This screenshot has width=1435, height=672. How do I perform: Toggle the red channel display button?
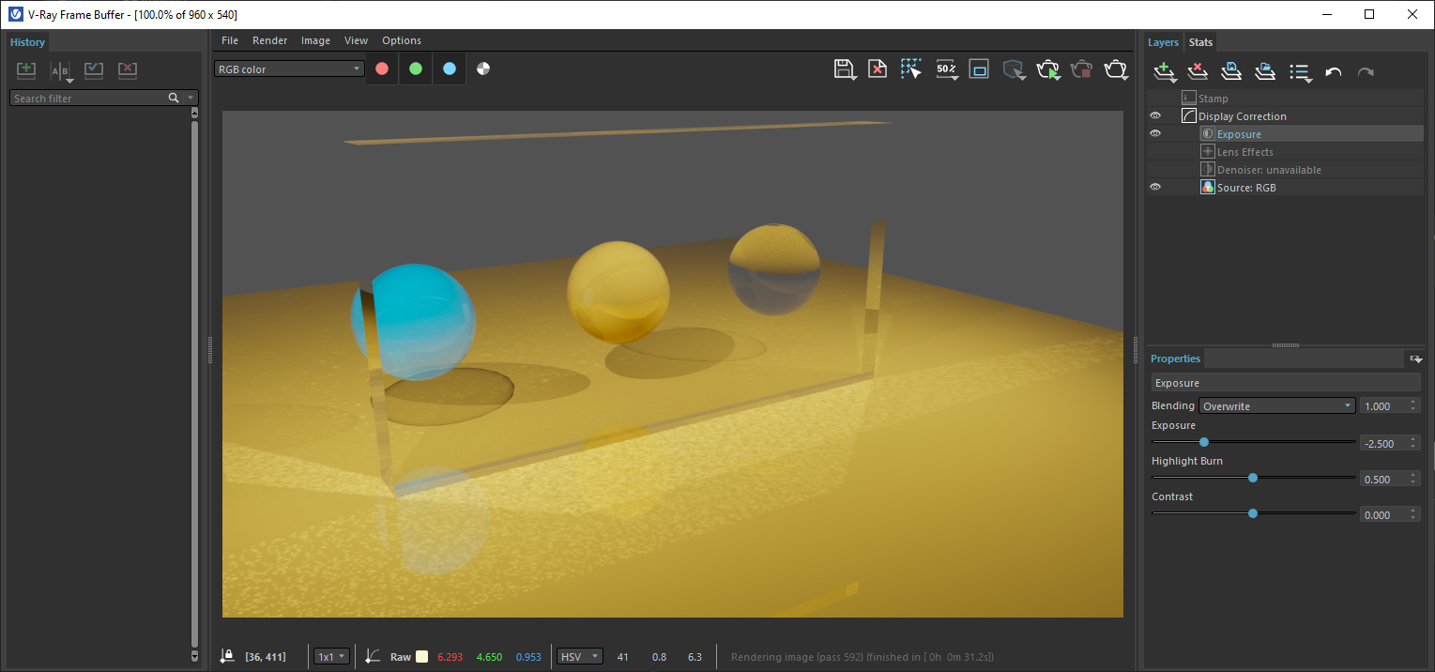[x=382, y=69]
